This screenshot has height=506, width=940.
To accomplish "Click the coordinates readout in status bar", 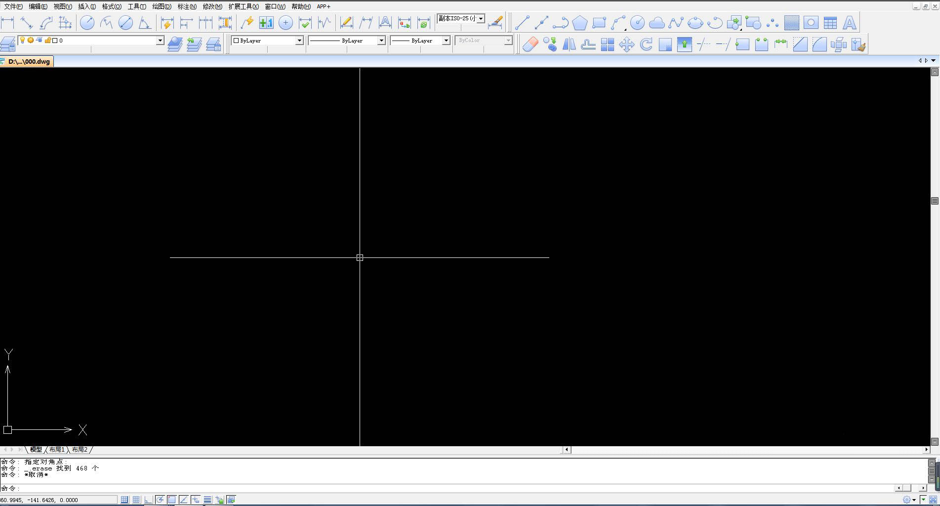I will click(x=58, y=500).
